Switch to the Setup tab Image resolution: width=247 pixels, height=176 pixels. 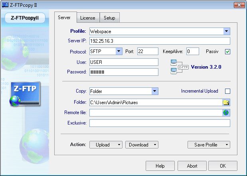[109, 18]
